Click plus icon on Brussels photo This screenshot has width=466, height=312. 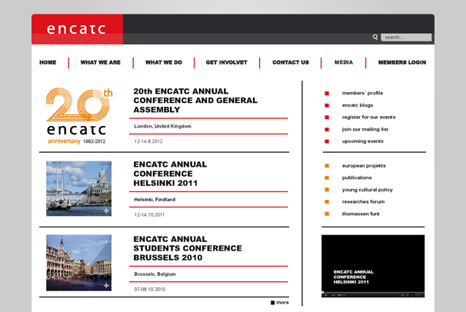pyautogui.click(x=106, y=285)
